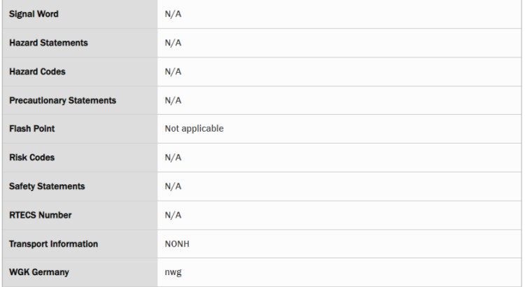Click the RTECS Number label
This screenshot has height=287, width=525.
tap(40, 215)
